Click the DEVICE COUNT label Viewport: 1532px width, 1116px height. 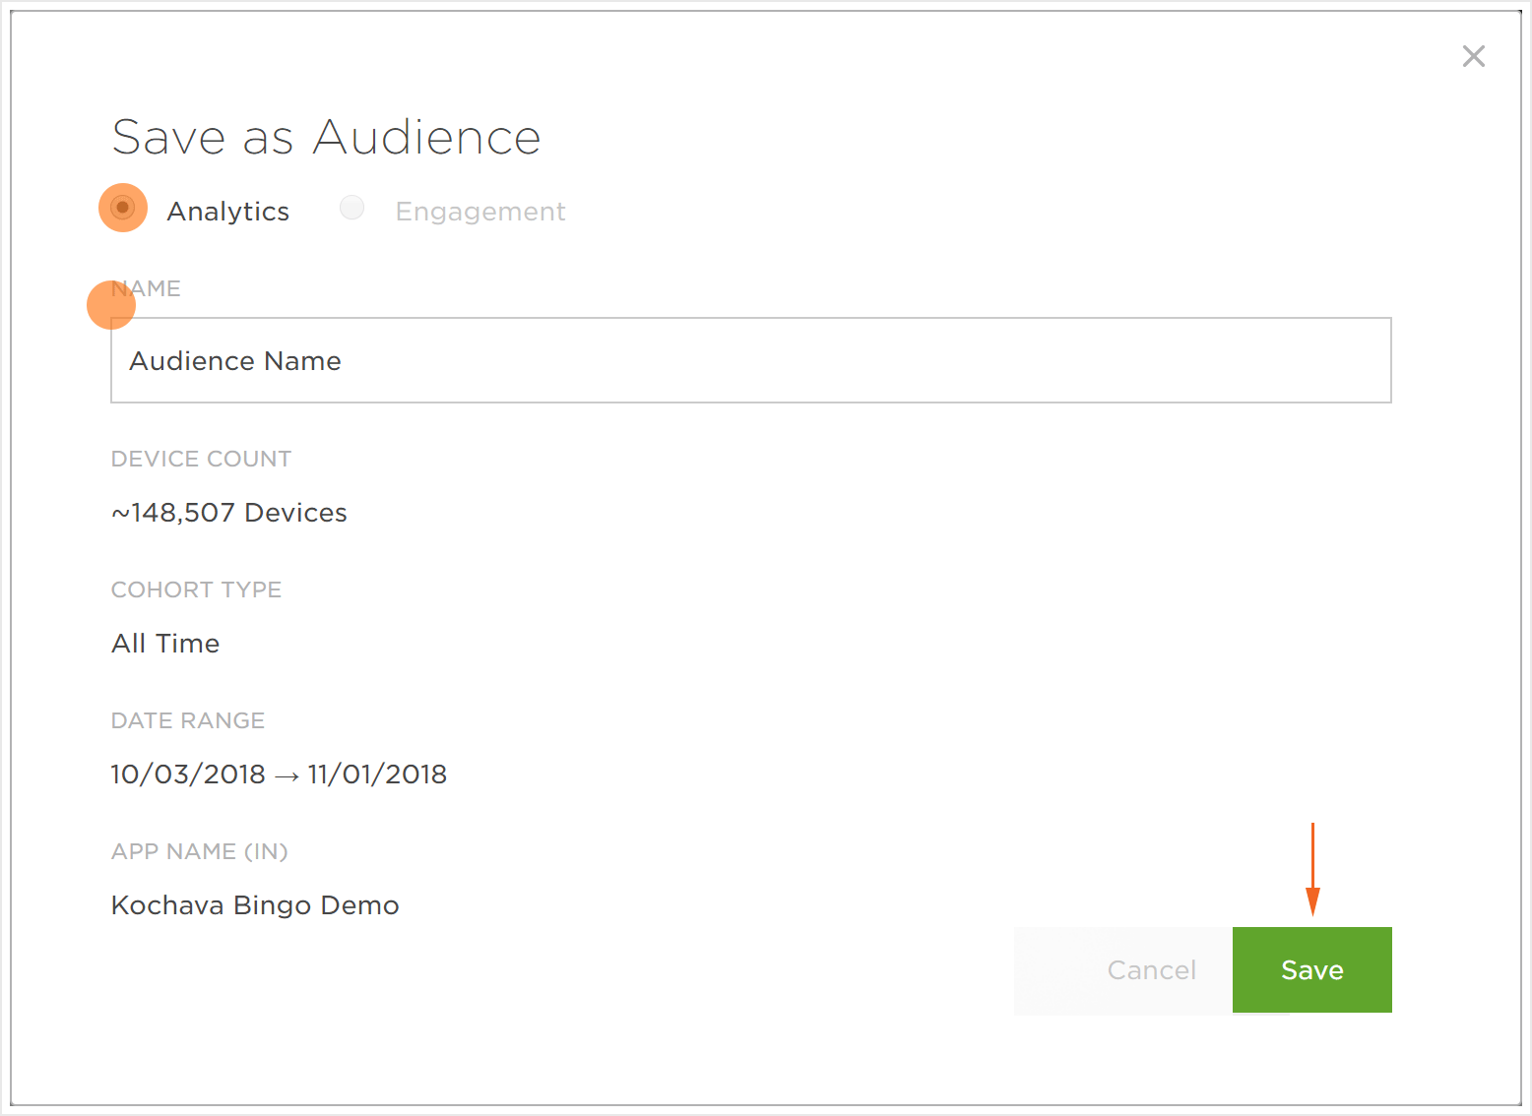[x=201, y=459]
